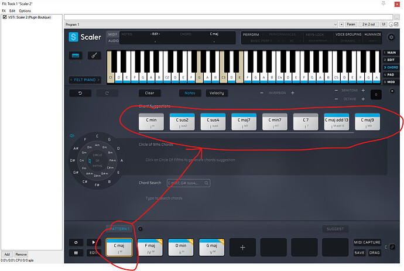Screen dimensions: 404x271
Task: Switch to MAIN tab
Action: tap(391, 53)
